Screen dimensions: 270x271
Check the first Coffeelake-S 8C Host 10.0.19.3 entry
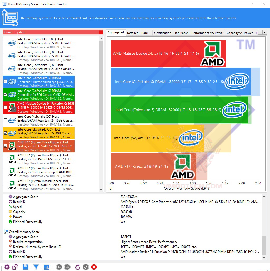pyautogui.click(x=5, y=43)
